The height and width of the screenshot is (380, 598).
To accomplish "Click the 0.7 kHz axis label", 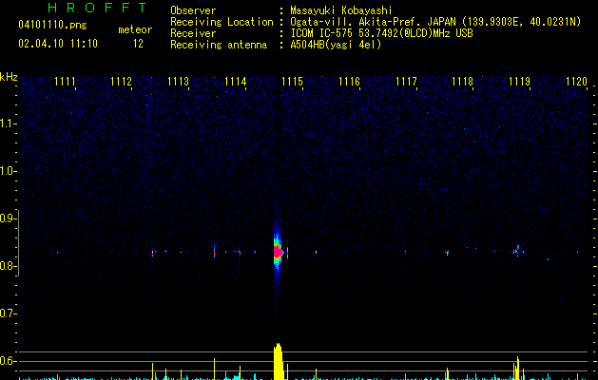I will click(8, 313).
